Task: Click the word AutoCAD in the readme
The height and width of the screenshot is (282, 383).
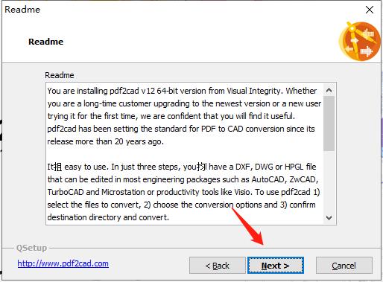Action: click(x=268, y=179)
